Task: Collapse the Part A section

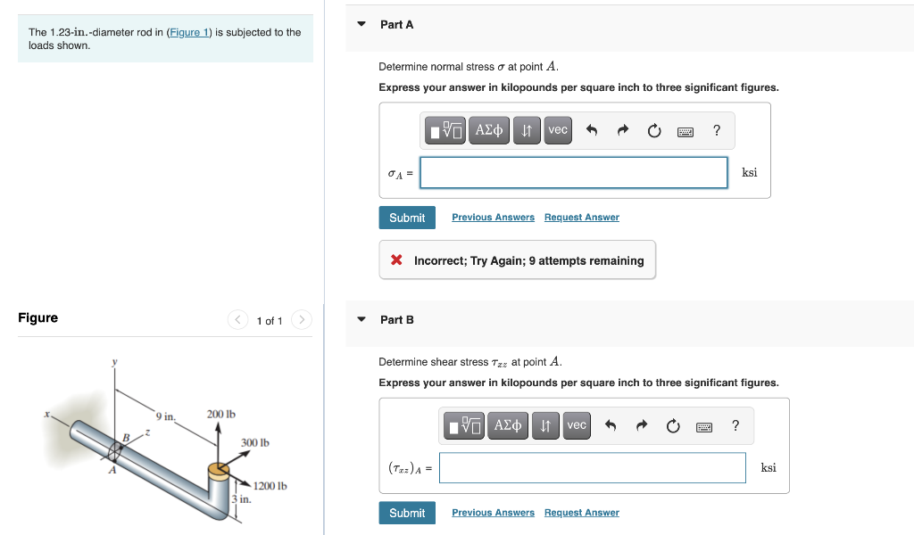Action: point(360,24)
